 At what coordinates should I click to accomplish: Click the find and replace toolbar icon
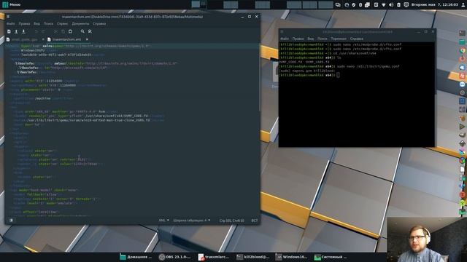(90, 31)
